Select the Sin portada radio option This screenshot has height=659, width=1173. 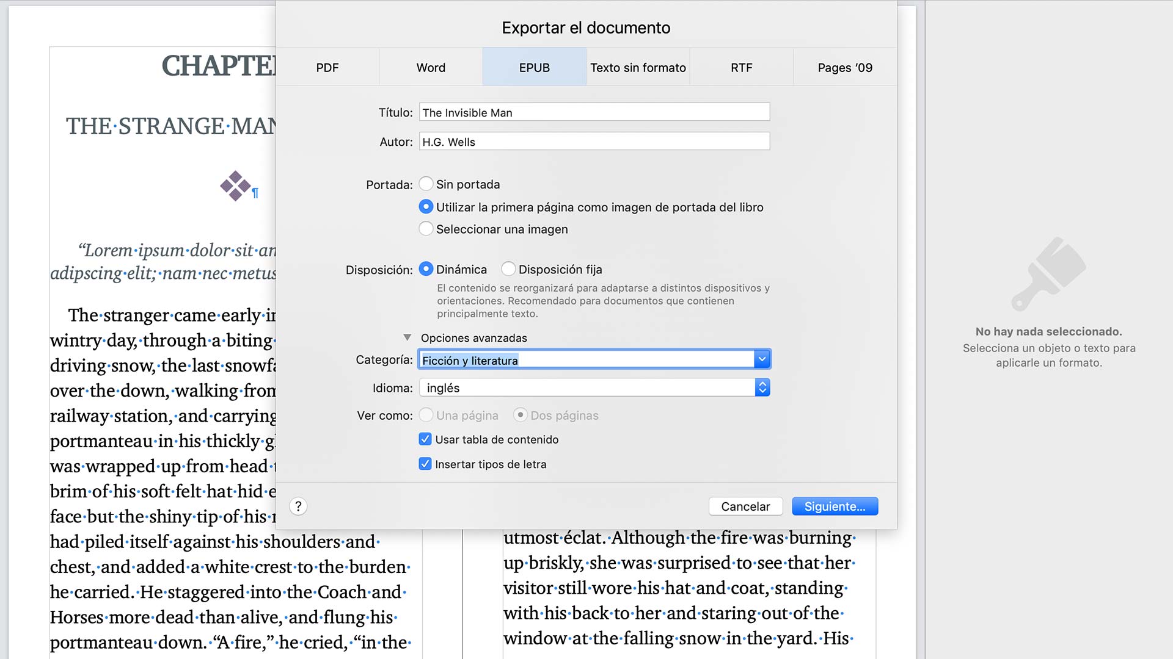point(426,184)
